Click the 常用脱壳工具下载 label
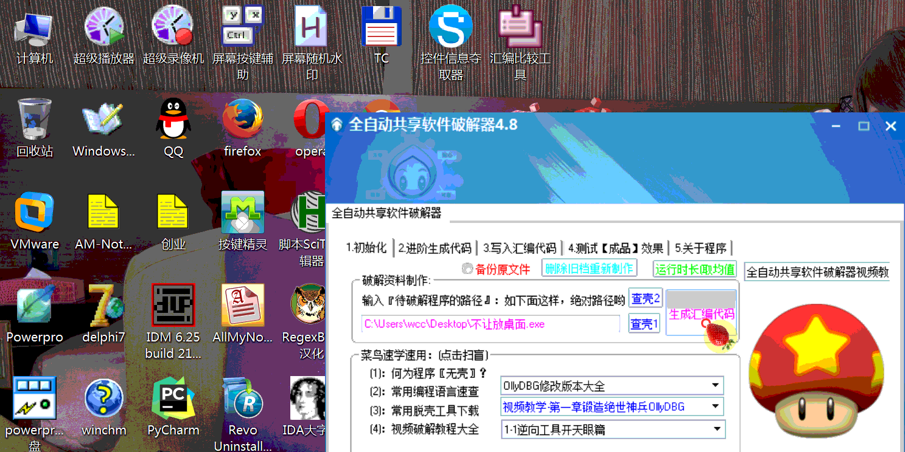The height and width of the screenshot is (452, 905). [424, 411]
